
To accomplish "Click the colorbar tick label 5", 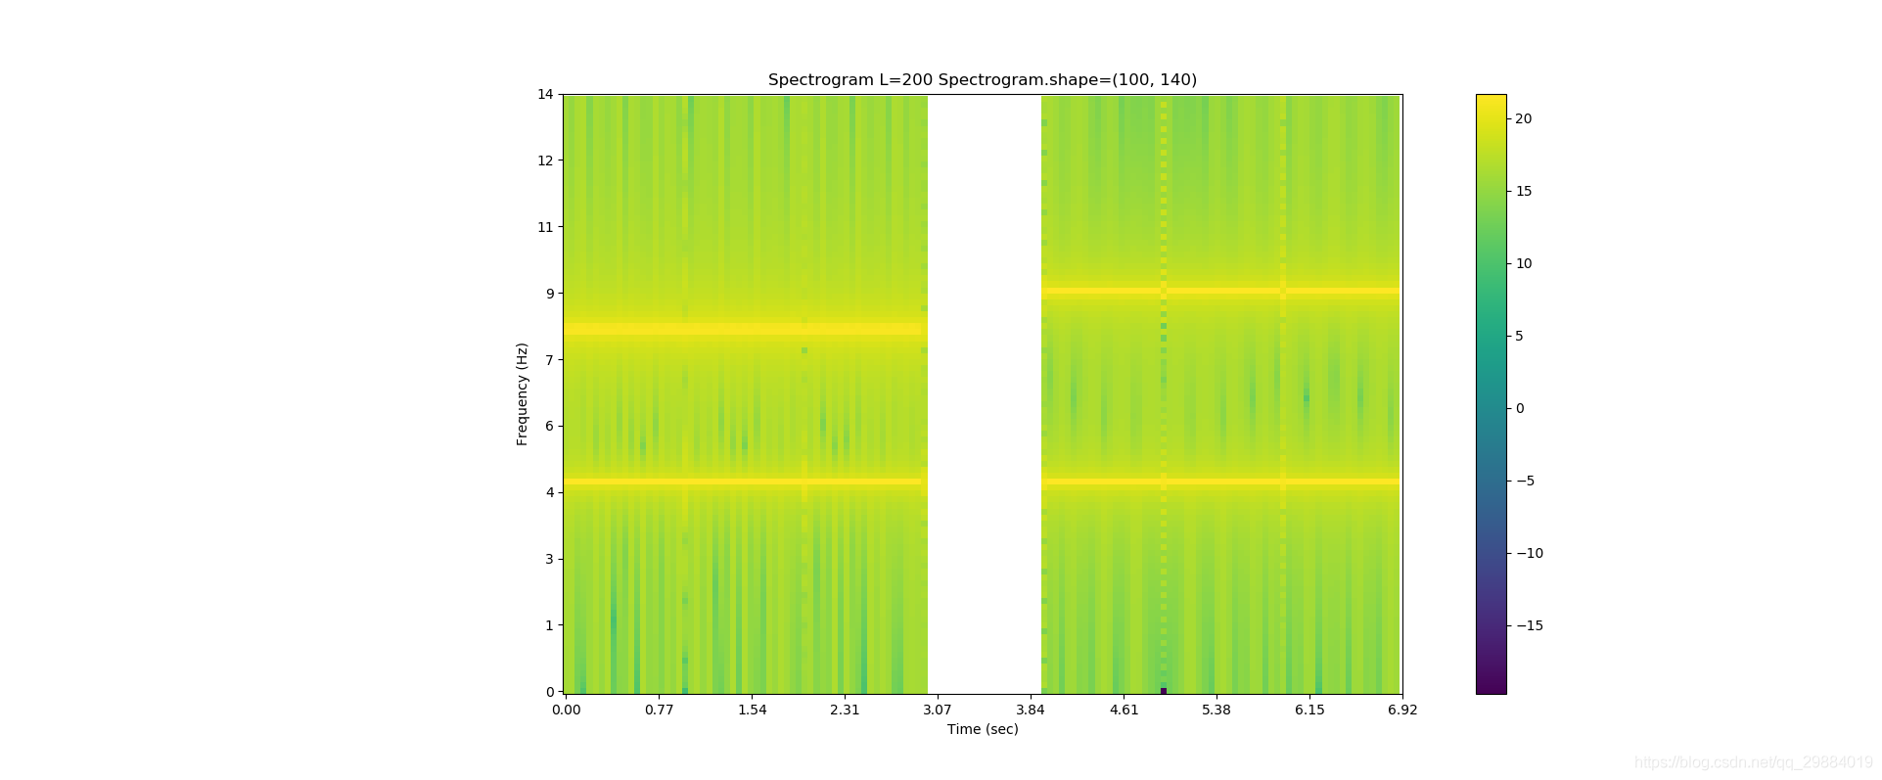I will coord(1520,336).
